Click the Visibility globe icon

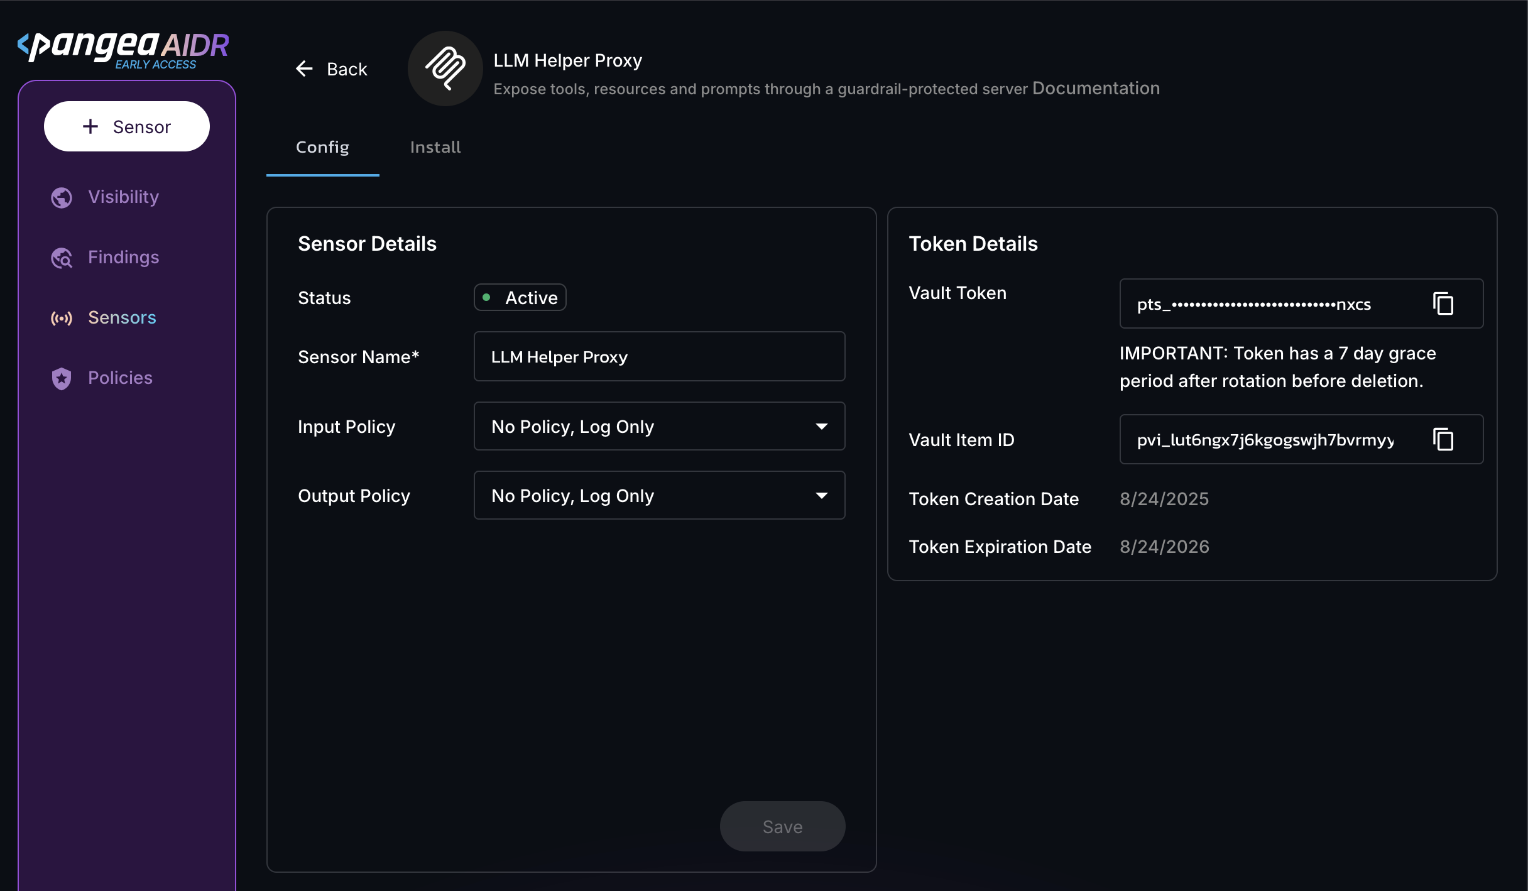[62, 197]
